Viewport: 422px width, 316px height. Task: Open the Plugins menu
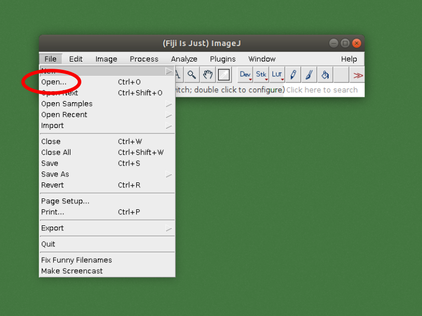tap(223, 59)
